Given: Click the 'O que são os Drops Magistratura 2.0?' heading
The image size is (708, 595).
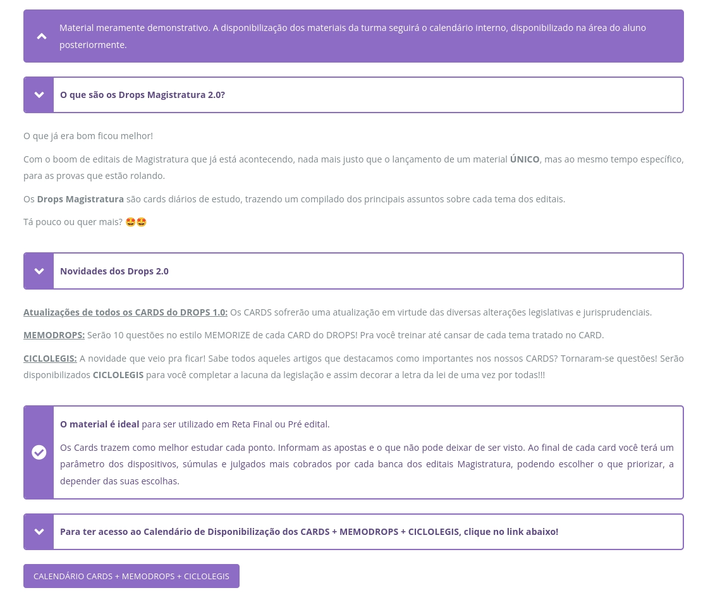Looking at the screenshot, I should (x=142, y=95).
